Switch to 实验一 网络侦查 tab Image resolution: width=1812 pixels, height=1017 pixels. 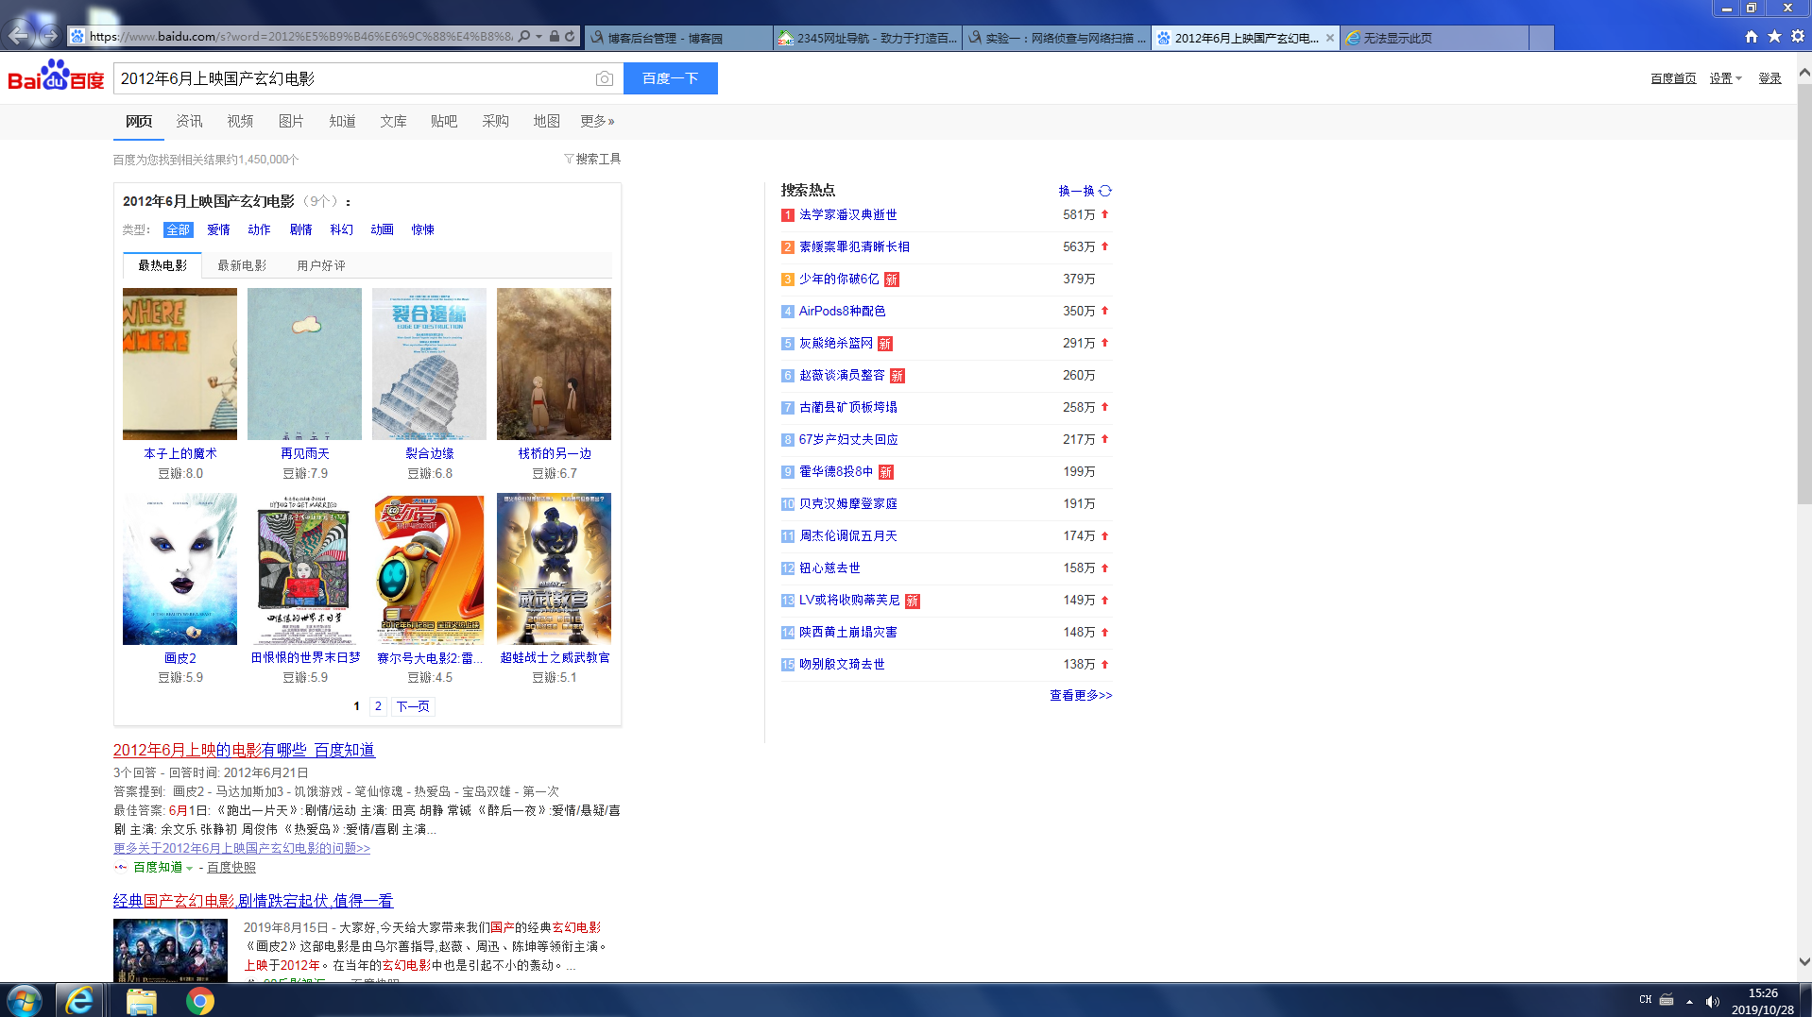tap(1056, 38)
